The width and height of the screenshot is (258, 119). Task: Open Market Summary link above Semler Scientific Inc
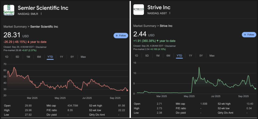point(15,27)
